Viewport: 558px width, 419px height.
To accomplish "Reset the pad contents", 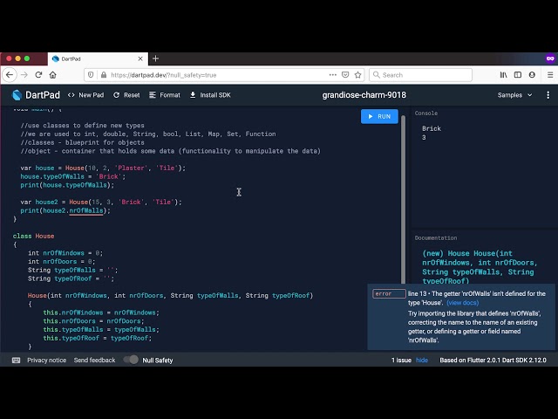I will [126, 95].
